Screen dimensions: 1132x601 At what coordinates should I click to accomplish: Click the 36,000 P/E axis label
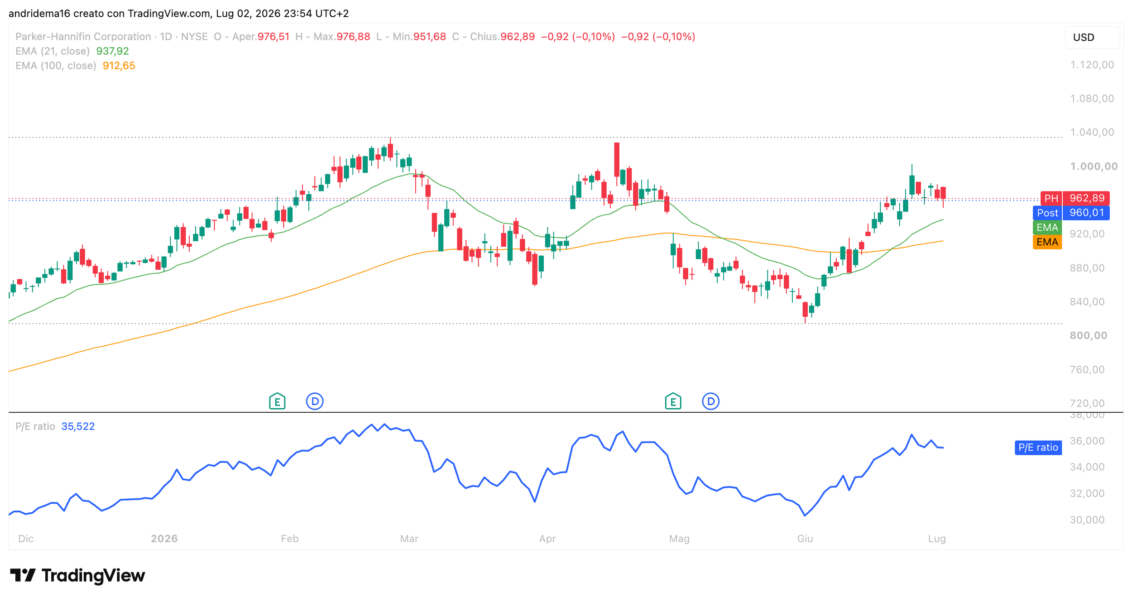pyautogui.click(x=1087, y=441)
